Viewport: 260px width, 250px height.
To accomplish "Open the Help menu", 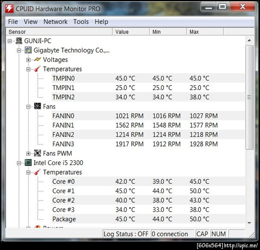I will 101,22.
